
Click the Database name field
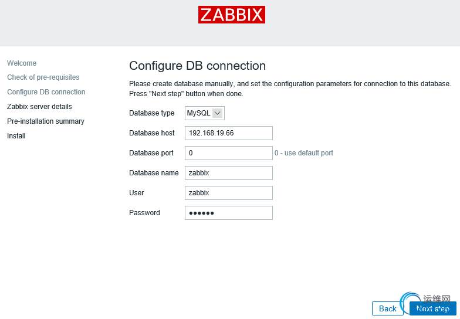(229, 173)
